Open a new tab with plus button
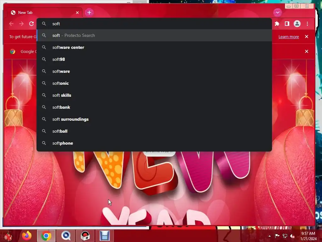Screen dimensions: 322x242 click(x=89, y=13)
